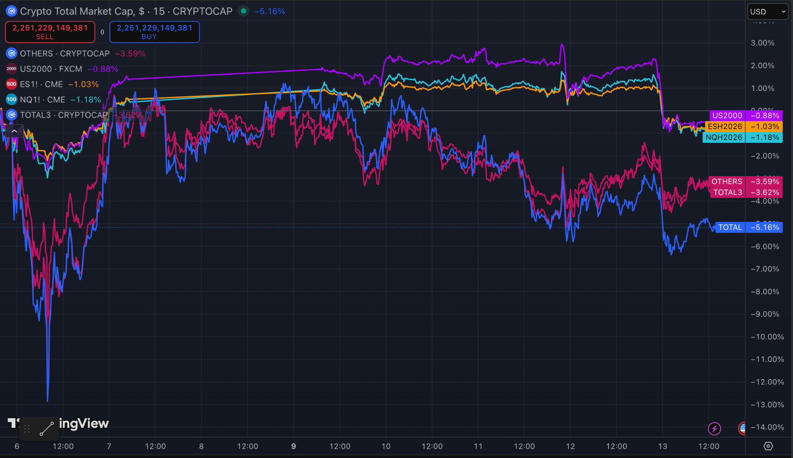Click the Crypto Total Market Cap symbol logo
Screen dimensions: 793x458
pyautogui.click(x=12, y=11)
